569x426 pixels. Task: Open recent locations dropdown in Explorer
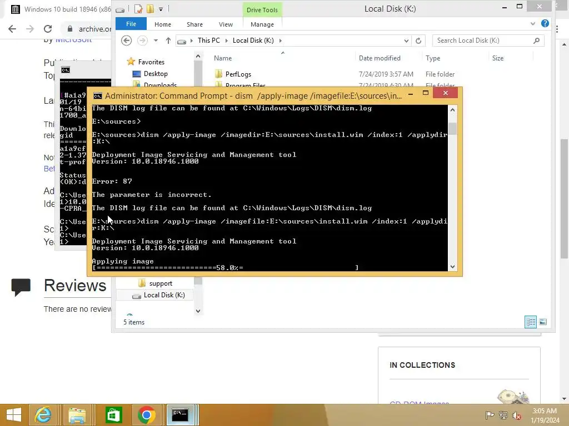156,40
